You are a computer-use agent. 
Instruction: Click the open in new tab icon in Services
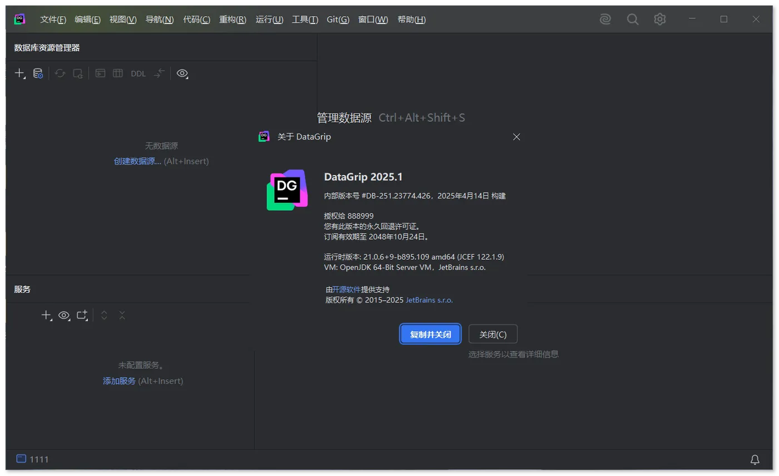[x=82, y=315]
